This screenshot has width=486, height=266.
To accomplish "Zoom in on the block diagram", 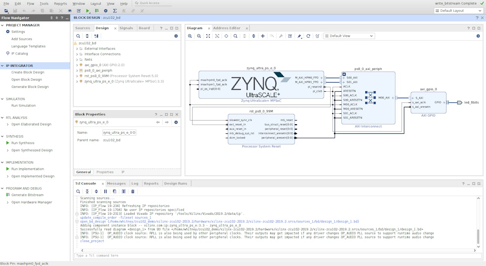I will pos(190,36).
